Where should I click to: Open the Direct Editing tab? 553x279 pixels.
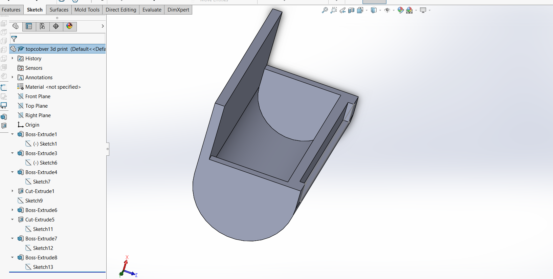(121, 9)
